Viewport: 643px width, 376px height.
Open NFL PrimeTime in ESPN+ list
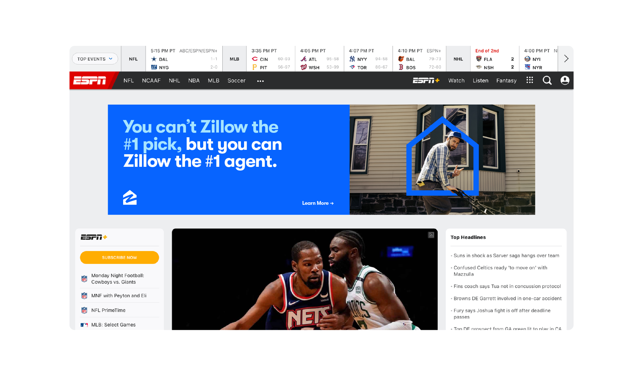pos(108,310)
